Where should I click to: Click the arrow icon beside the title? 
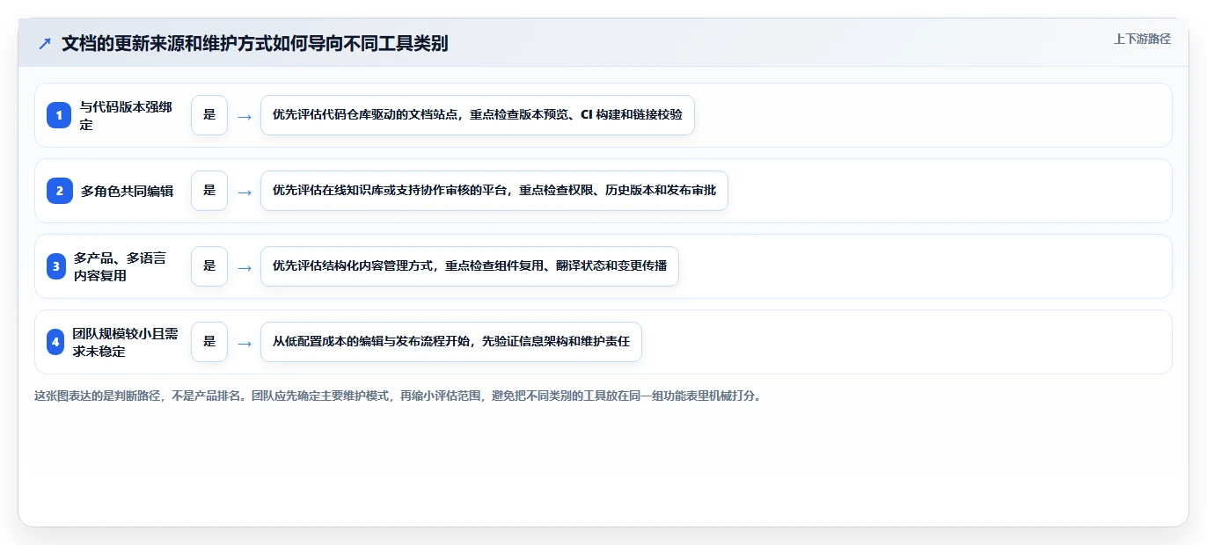[45, 43]
